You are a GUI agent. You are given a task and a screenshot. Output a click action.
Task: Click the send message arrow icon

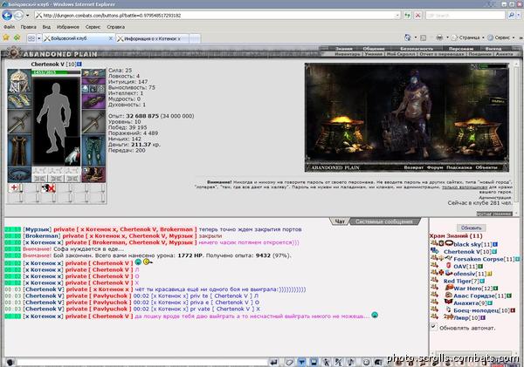273,362
